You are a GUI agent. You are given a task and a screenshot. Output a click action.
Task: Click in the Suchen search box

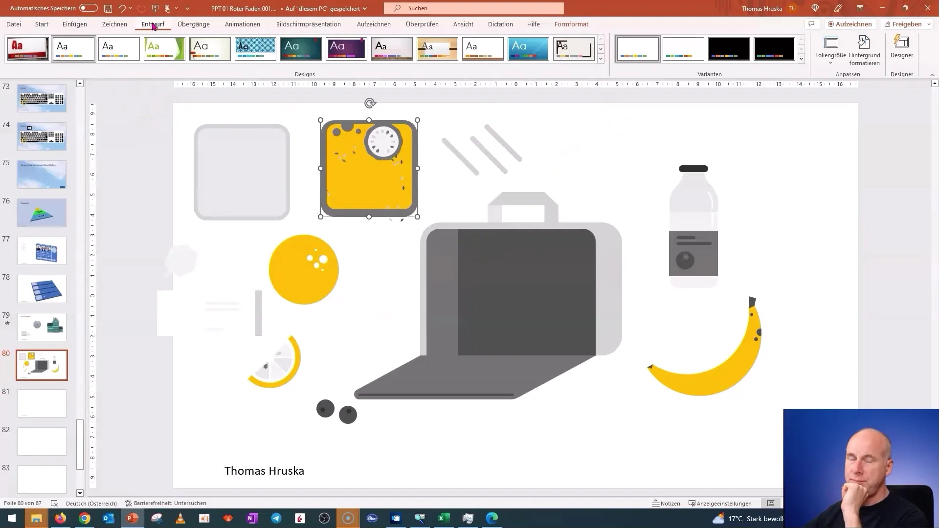coord(473,8)
